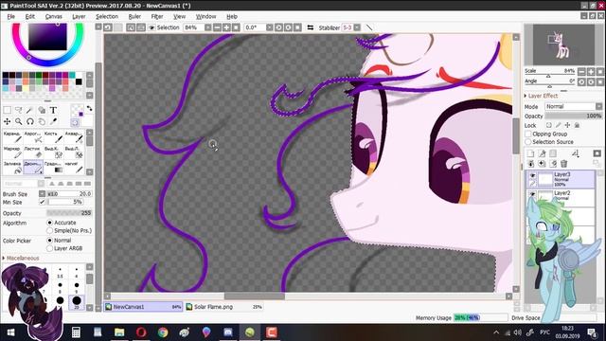Open the Canvas menu
The height and width of the screenshot is (341, 606).
pos(53,17)
